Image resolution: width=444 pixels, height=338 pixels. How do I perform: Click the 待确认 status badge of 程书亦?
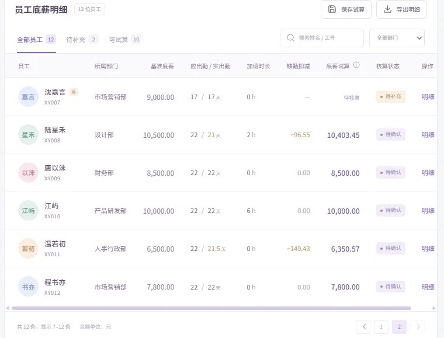(x=391, y=287)
